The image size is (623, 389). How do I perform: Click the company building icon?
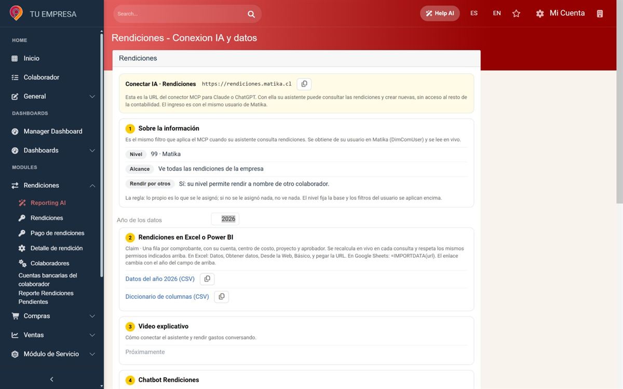click(600, 13)
